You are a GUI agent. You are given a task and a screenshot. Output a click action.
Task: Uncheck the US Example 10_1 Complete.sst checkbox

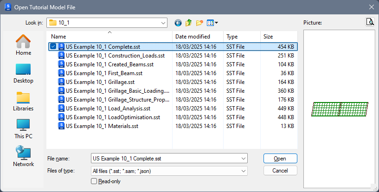[x=53, y=47]
